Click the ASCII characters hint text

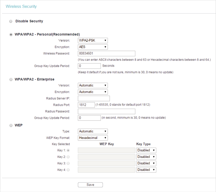point(144,60)
